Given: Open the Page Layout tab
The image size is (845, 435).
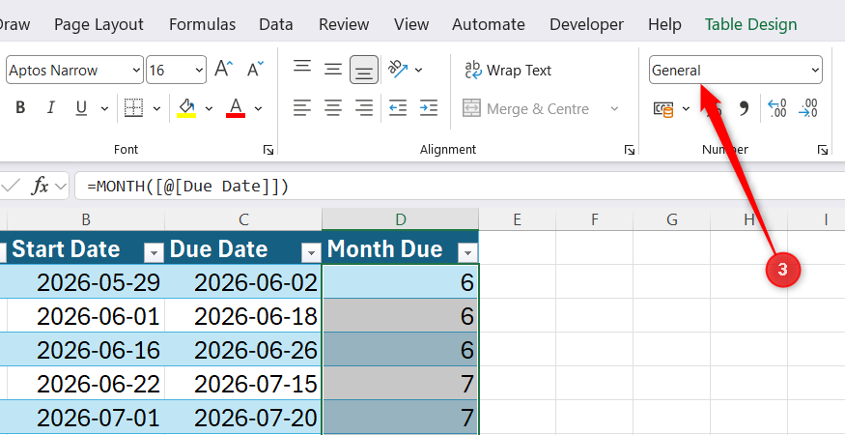Looking at the screenshot, I should coord(99,24).
